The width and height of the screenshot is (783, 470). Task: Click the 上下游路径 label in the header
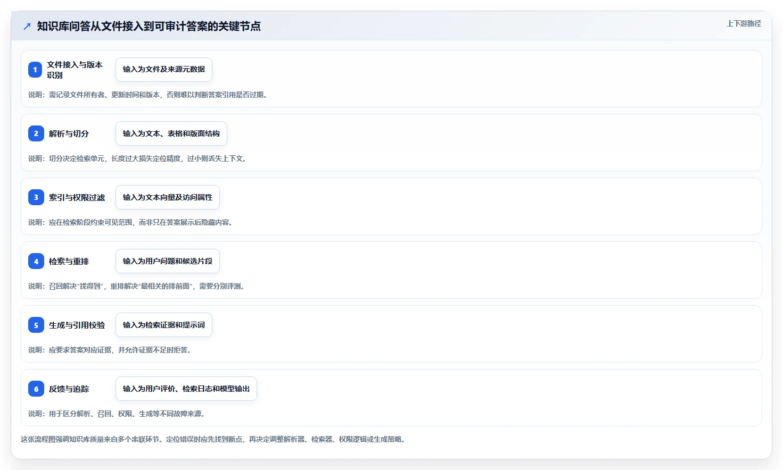tap(744, 23)
